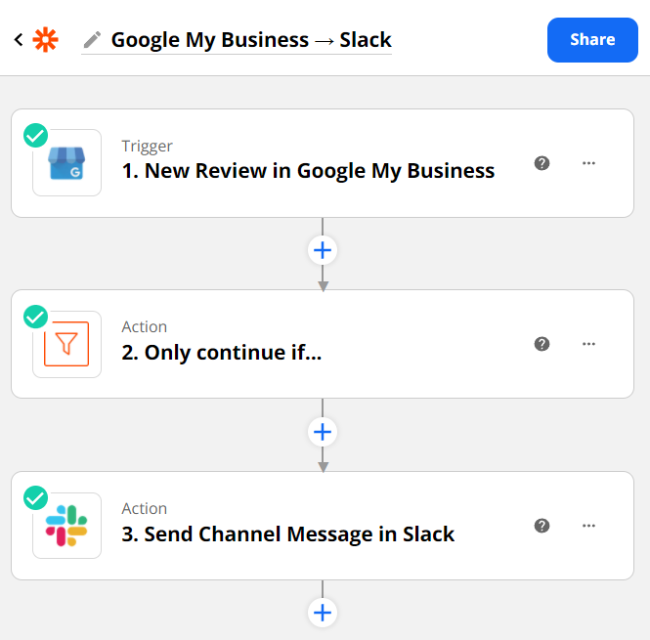Viewport: 650px width, 640px height.
Task: Open the three-dot menu for the Slack step
Action: [588, 526]
